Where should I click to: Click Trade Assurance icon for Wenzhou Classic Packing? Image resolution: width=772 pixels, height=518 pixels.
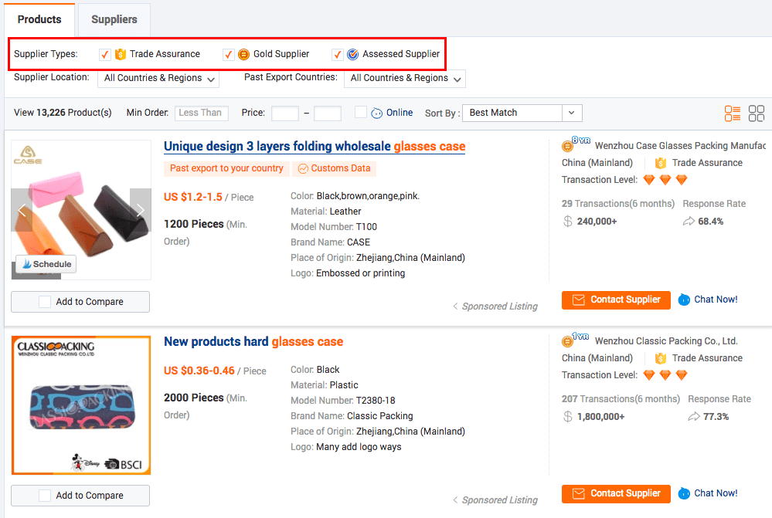[661, 358]
